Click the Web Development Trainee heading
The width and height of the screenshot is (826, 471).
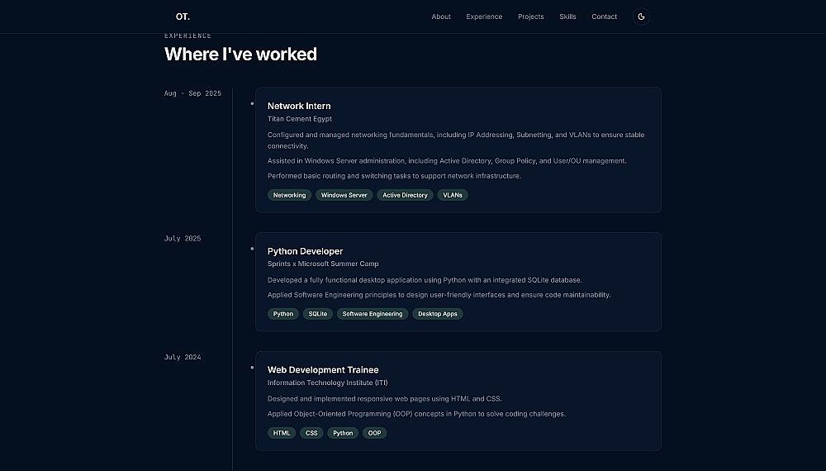[323, 370]
